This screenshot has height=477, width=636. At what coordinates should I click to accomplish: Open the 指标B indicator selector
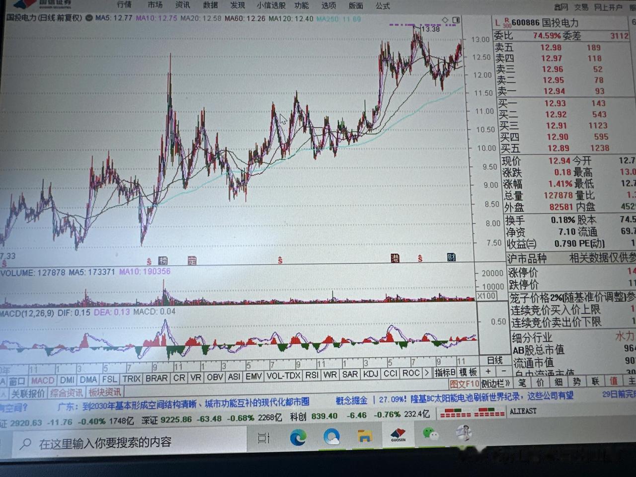click(445, 373)
